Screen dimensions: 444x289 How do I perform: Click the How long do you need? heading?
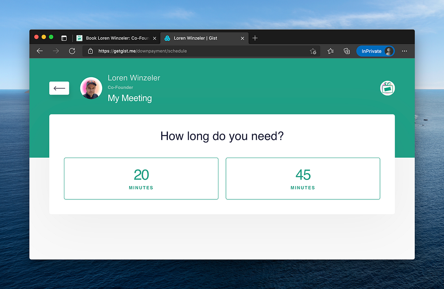tap(222, 136)
